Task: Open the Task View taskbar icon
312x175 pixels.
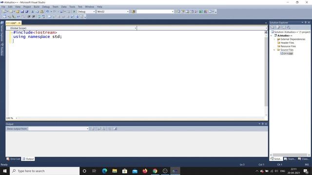Action: pyautogui.click(x=94, y=171)
